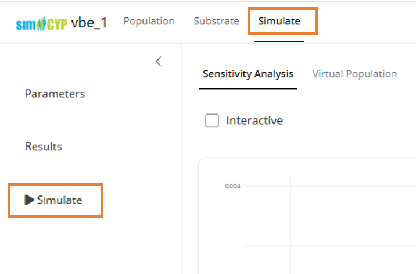This screenshot has height=274, width=416.
Task: Enable the Interactive checkbox
Action: 212,121
